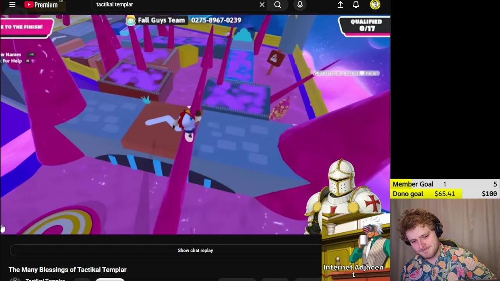Clear the search box with the X
This screenshot has height=281, width=500.
pos(262,5)
